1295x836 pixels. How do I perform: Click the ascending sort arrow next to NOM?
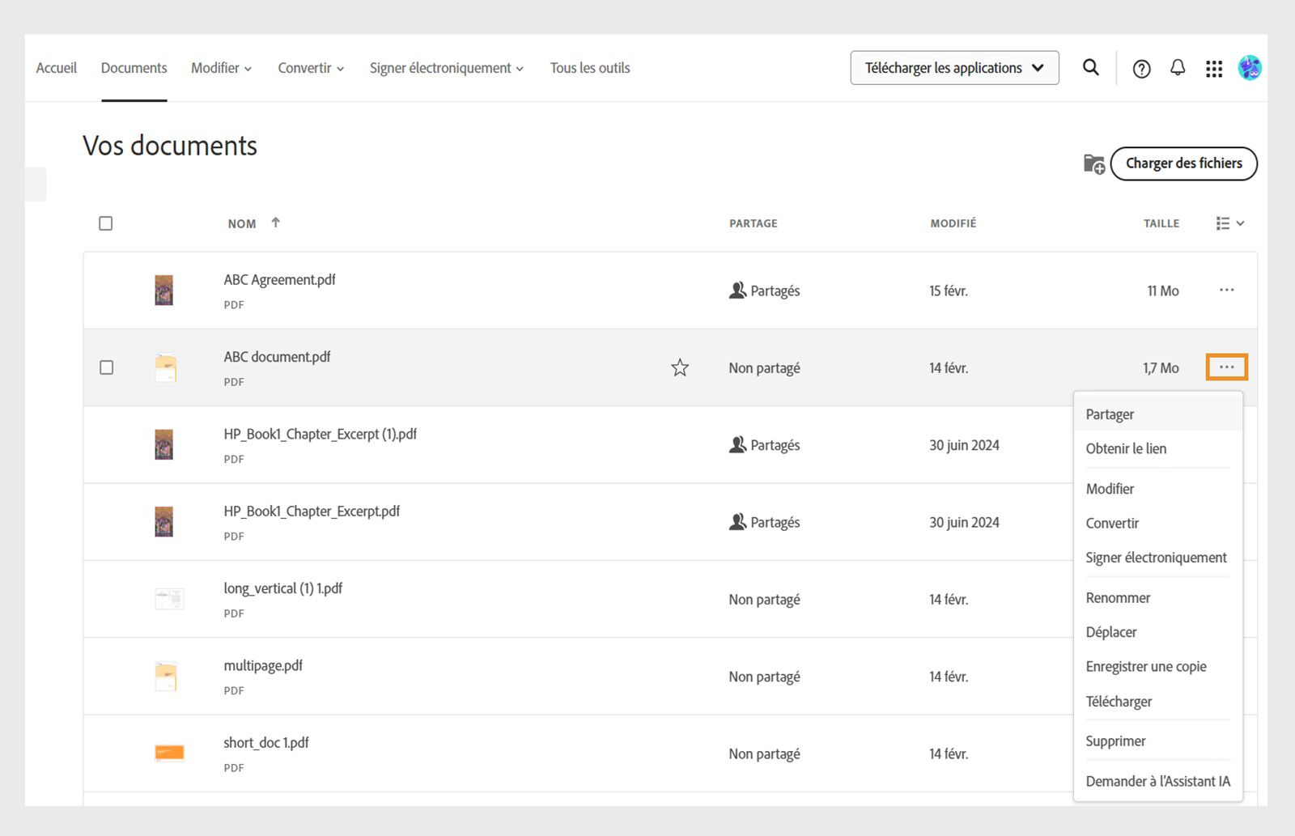pyautogui.click(x=276, y=221)
